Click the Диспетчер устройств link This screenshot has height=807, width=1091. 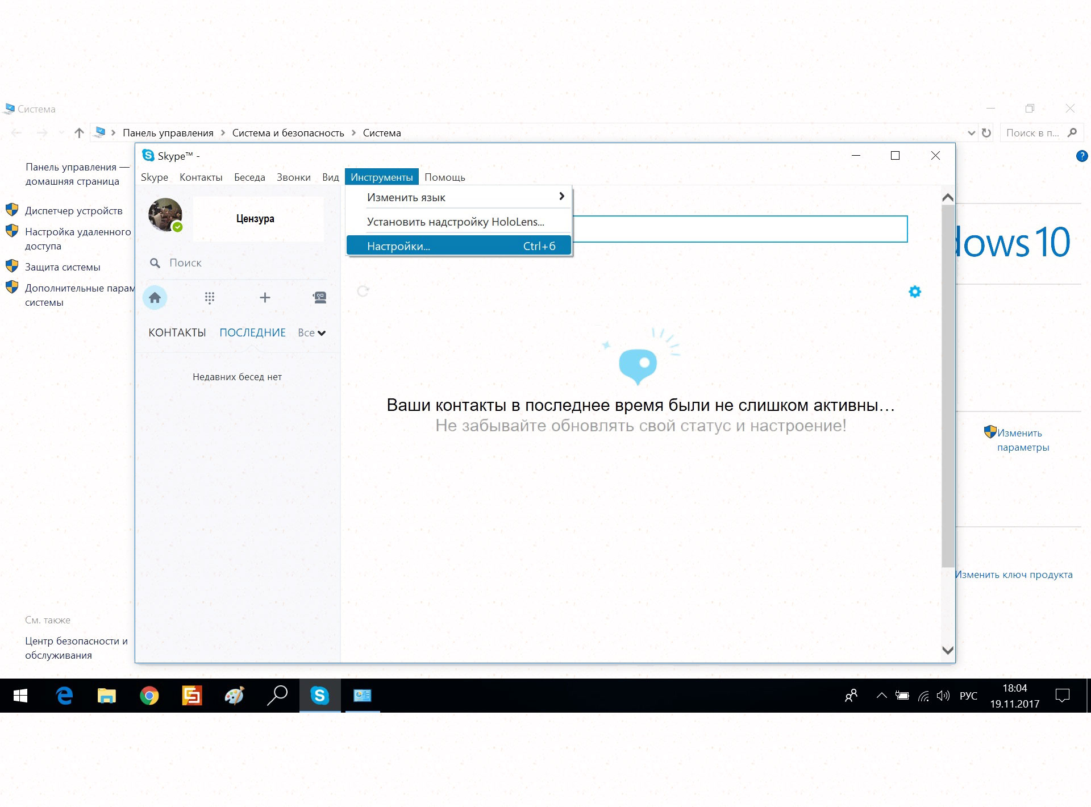pyautogui.click(x=74, y=211)
